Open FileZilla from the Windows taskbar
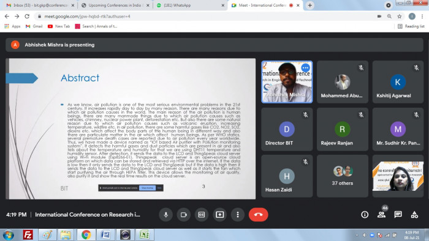 (x=28, y=235)
